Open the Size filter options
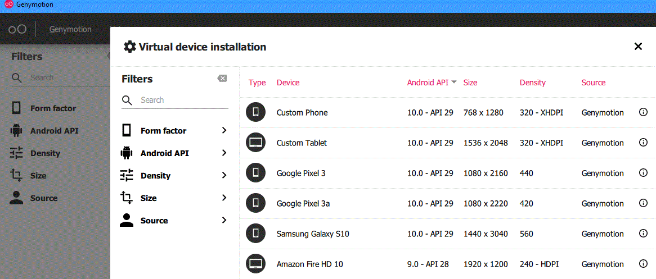 (174, 198)
